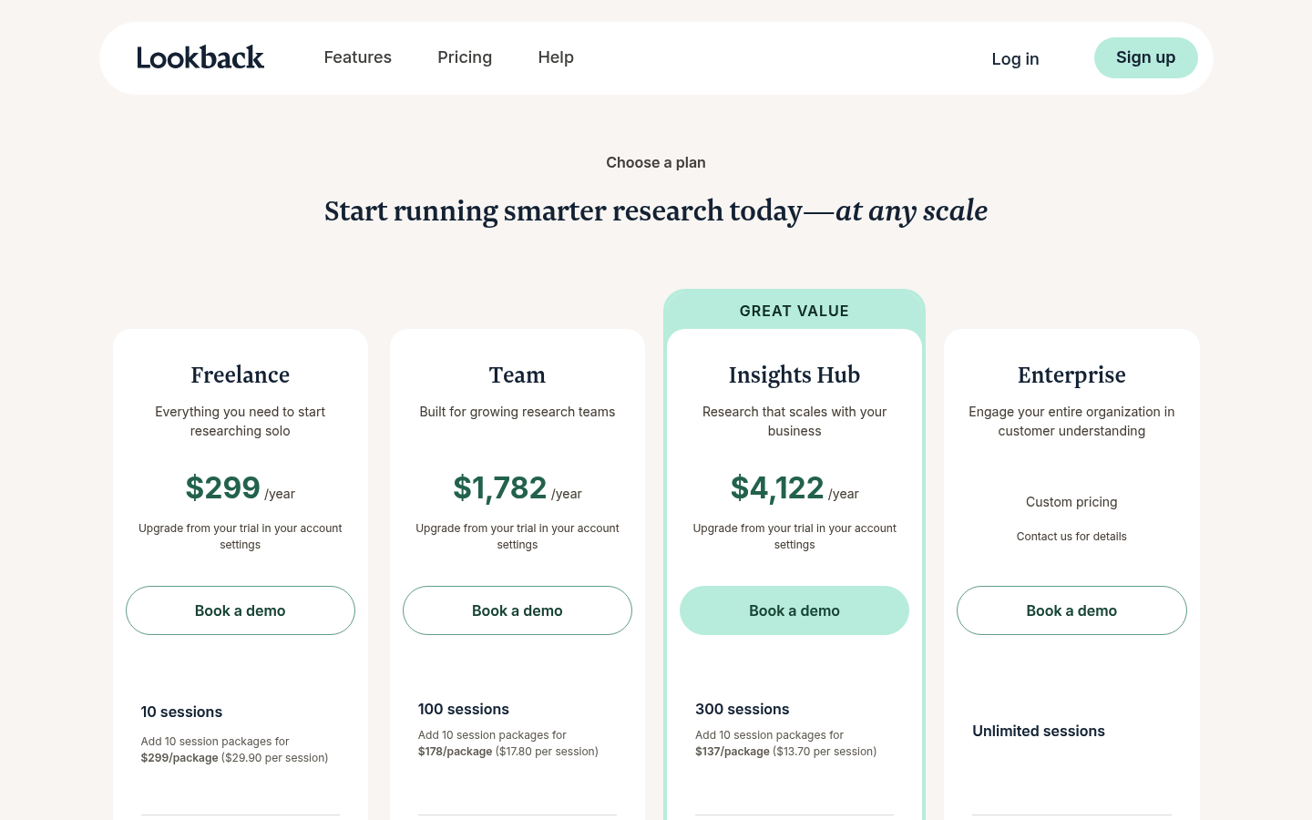Click the GREAT VALUE badge

pyautogui.click(x=794, y=311)
